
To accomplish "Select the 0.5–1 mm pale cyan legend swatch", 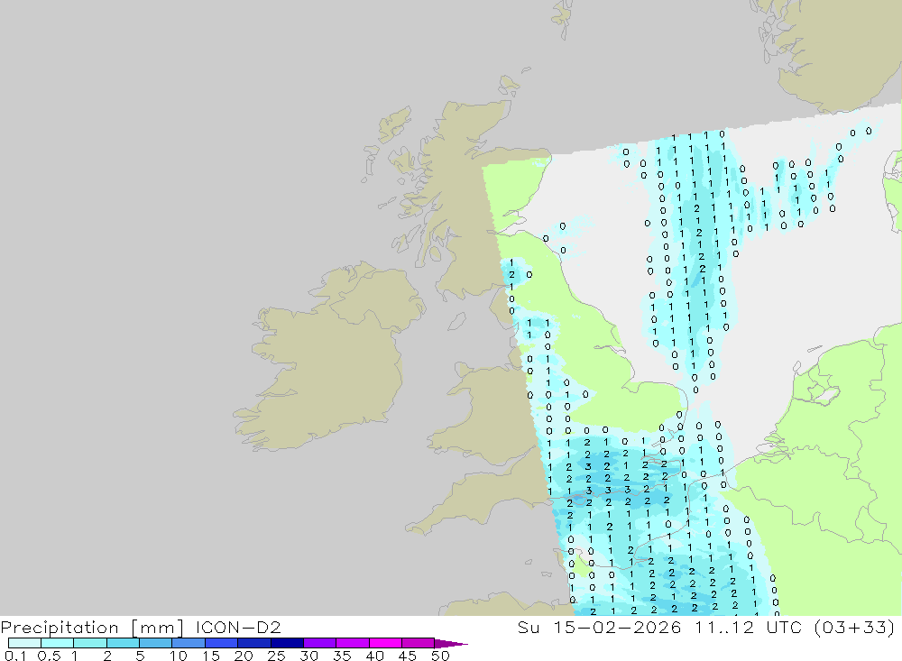I will [x=57, y=643].
